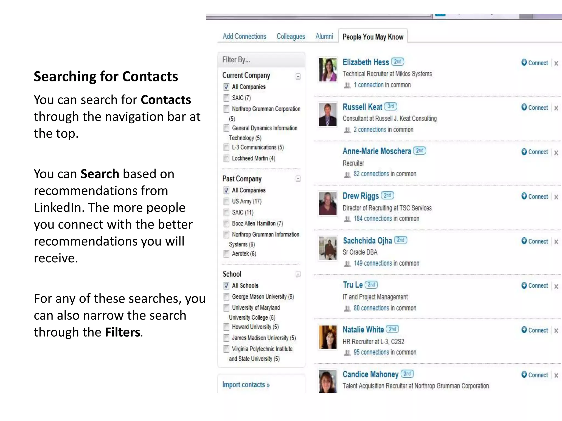Click the people icon beside 82 connections in common

click(x=347, y=175)
